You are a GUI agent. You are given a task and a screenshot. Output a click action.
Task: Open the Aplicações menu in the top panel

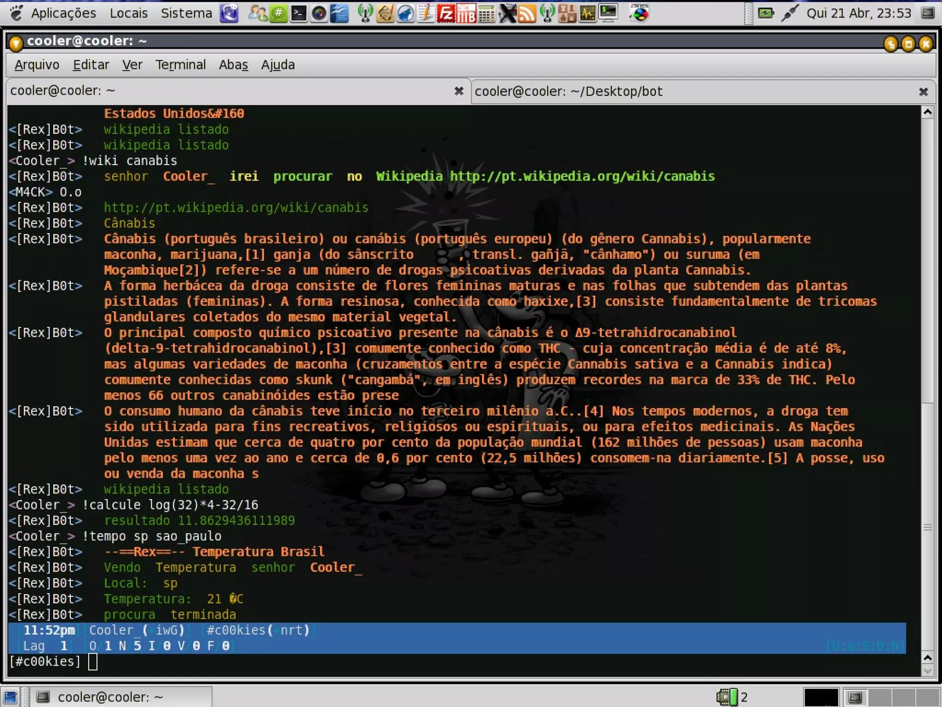63,13
